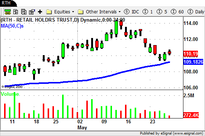Screen dimensions: 205x136
Task: Click the 112.00 price axis label
Action: pos(191,39)
